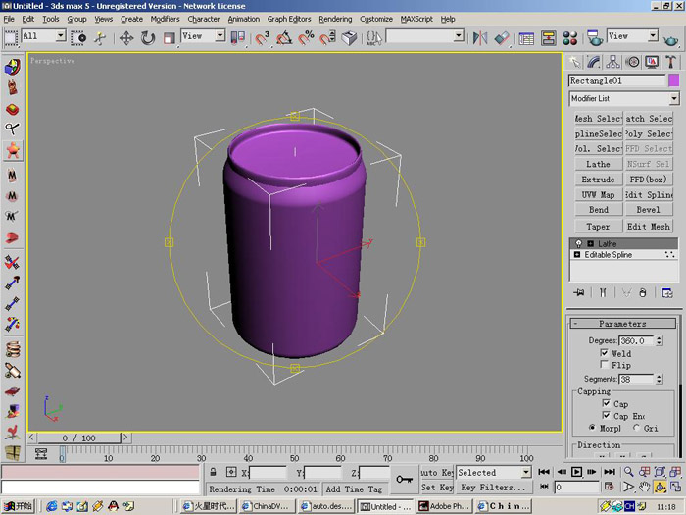Toggle the Weld checkbox
The image size is (686, 515).
(605, 353)
